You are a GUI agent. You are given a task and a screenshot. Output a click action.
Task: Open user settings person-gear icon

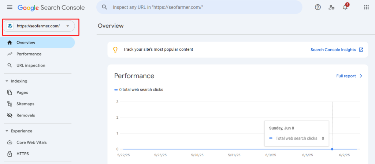tap(331, 7)
